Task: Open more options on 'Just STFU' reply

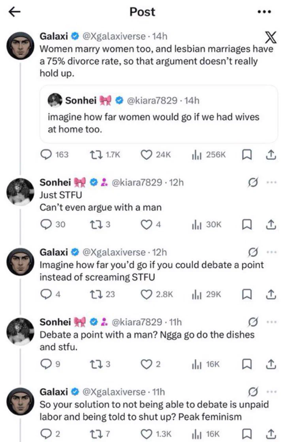Action: point(271,182)
